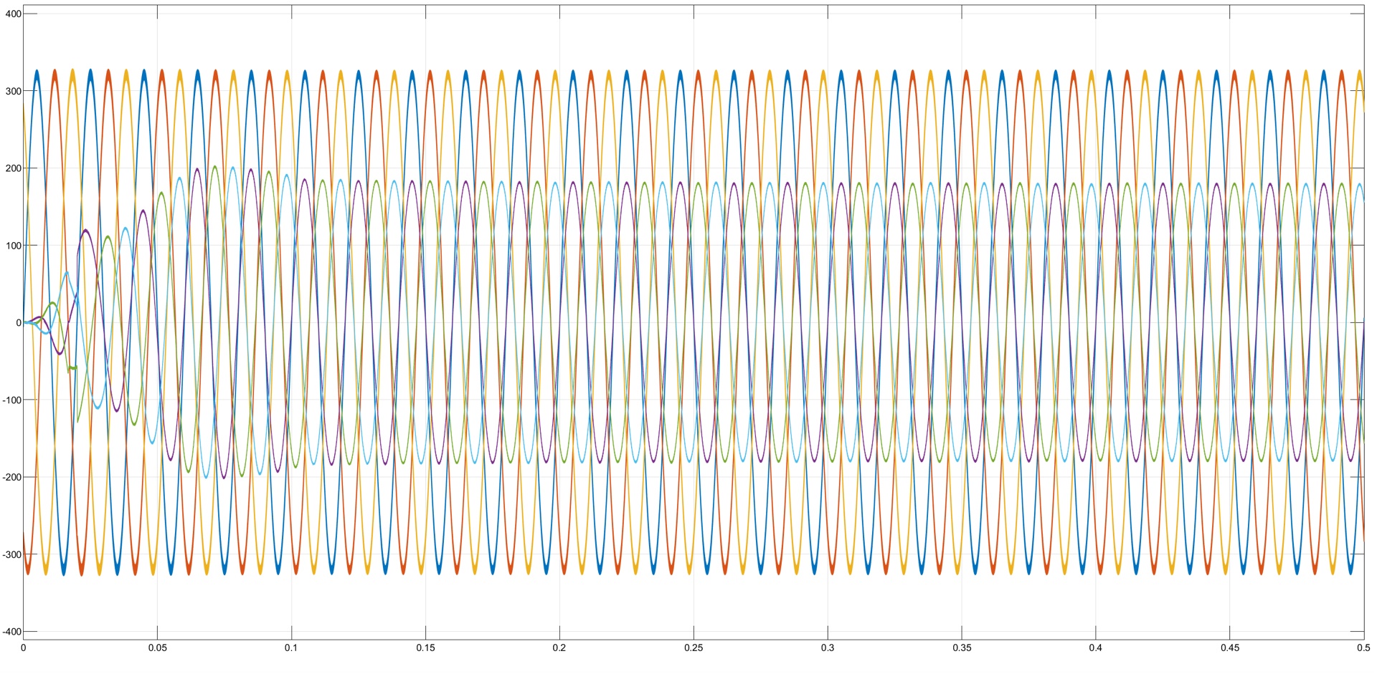Click the y-axis tick label -200
This screenshot has height=674, width=1377.
(x=11, y=478)
